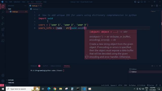Open run button dropdown arrow
Screen dimensions: 162x91
pyautogui.click(x=154, y=6)
